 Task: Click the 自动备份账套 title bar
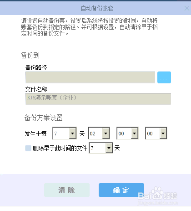pos(97,8)
